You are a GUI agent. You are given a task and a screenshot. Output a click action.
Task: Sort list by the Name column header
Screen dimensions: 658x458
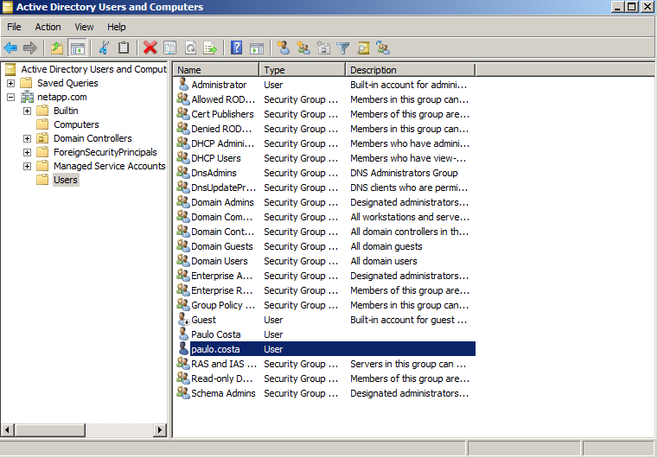[x=215, y=70]
